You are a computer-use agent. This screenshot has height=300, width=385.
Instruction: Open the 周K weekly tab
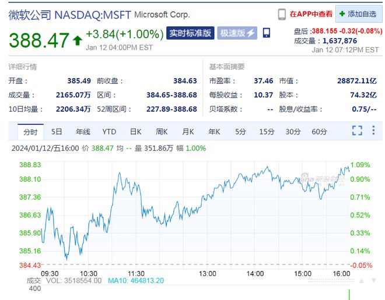pyautogui.click(x=162, y=132)
